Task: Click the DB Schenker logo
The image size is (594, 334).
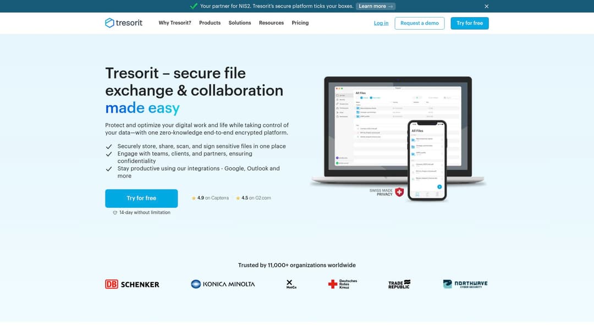Action: 132,284
